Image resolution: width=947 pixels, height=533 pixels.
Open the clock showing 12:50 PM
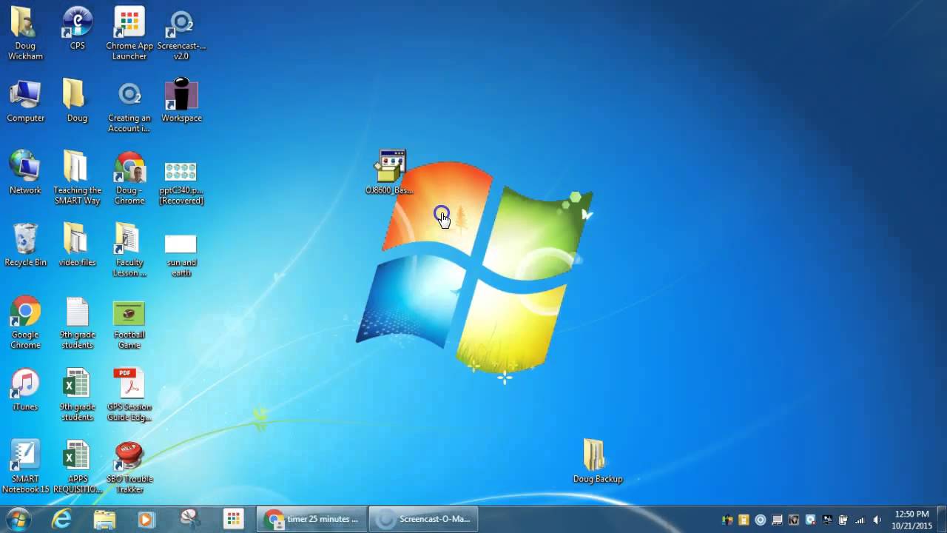[x=911, y=520]
